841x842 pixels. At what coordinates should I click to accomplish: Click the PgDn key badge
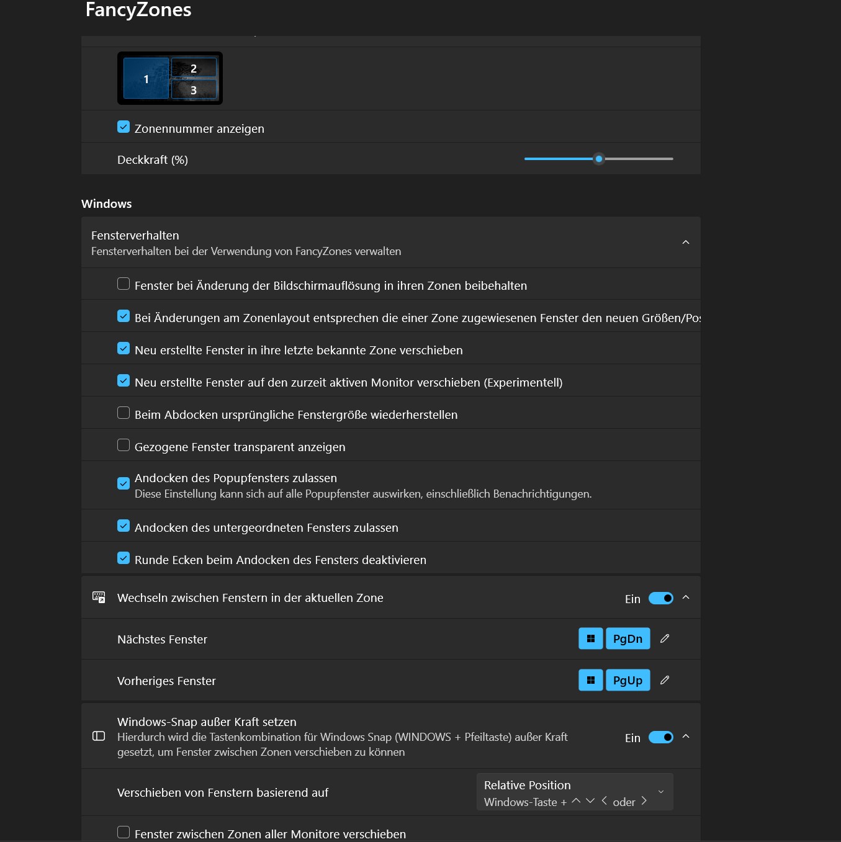[628, 638]
